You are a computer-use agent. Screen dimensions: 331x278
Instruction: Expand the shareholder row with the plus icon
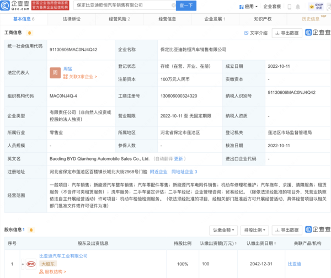[23, 264]
